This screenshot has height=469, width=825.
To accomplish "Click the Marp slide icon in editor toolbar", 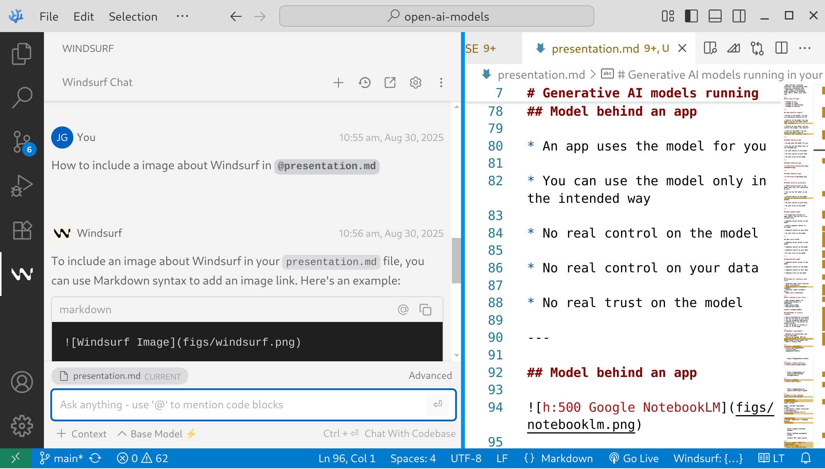I will (x=733, y=49).
